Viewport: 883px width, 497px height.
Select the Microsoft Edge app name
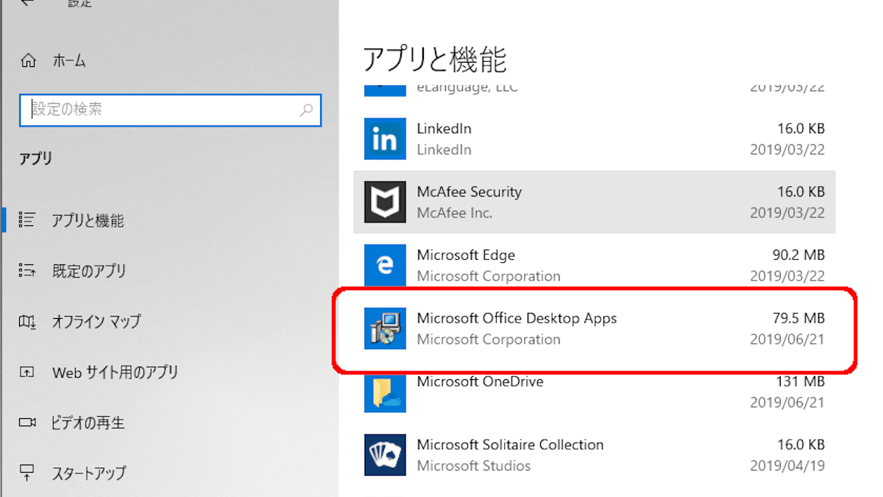[x=466, y=255]
